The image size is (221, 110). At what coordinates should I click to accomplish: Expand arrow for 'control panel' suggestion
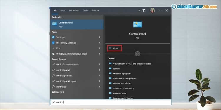click(100, 70)
